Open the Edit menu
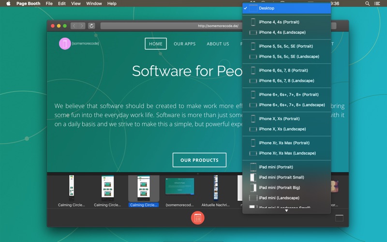Viewport: 387px width, 242px height. click(x=62, y=3)
